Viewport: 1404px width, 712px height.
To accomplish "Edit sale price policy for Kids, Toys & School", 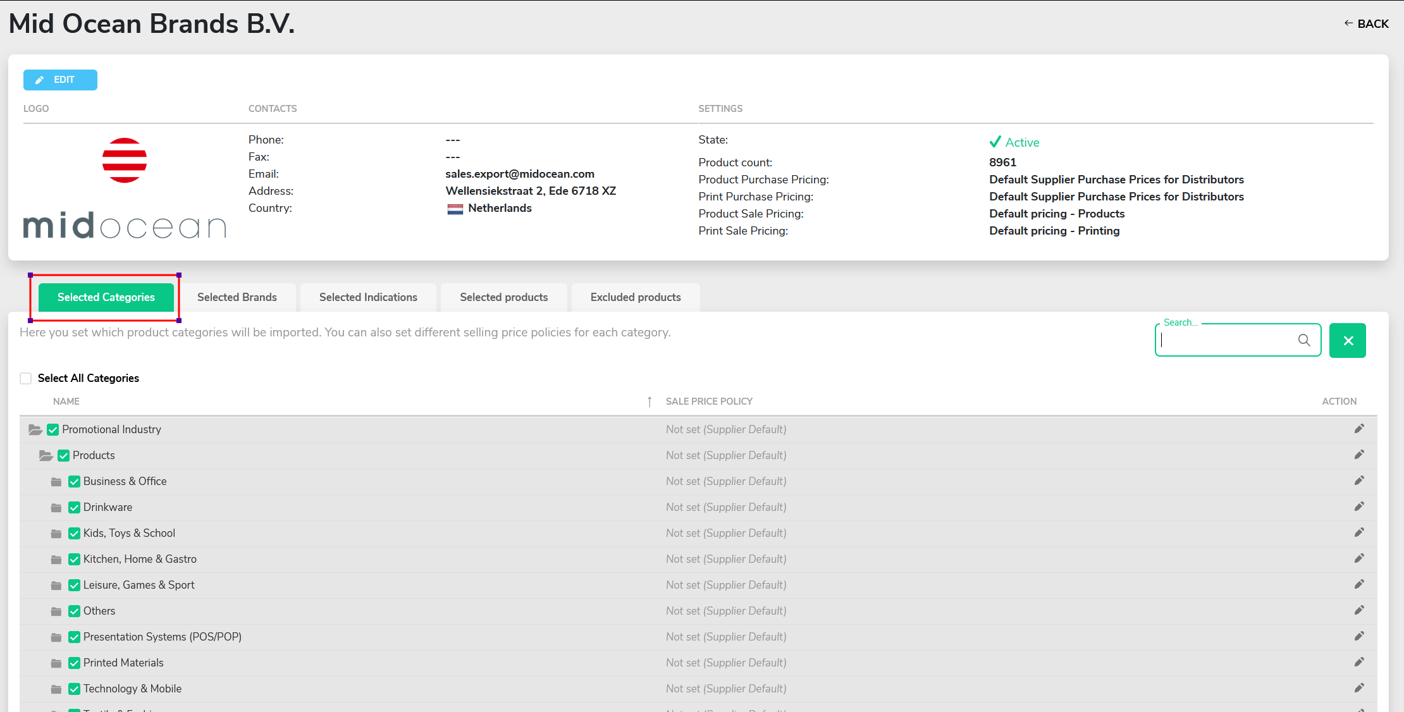I will coord(1359,532).
